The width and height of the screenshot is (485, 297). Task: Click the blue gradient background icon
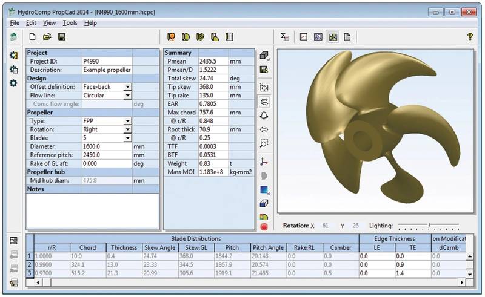tap(264, 190)
